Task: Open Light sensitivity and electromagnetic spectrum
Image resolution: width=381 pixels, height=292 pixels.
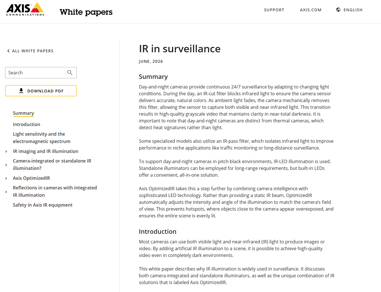Action: pos(42,138)
